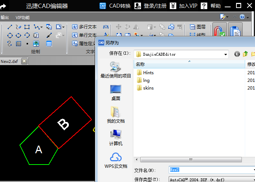Select the lng folder
Viewport: 255px width, 182px height.
pyautogui.click(x=143, y=80)
